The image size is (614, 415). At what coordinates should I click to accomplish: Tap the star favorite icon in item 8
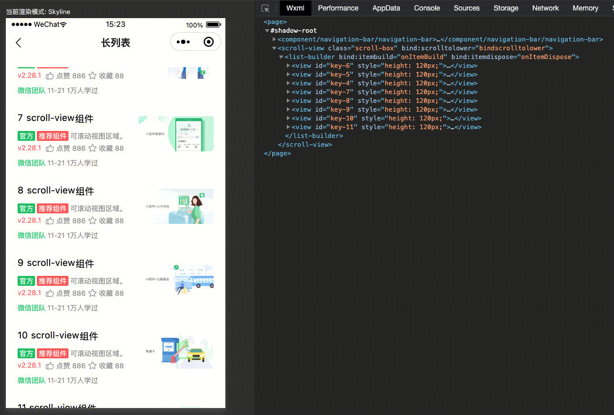coord(92,220)
